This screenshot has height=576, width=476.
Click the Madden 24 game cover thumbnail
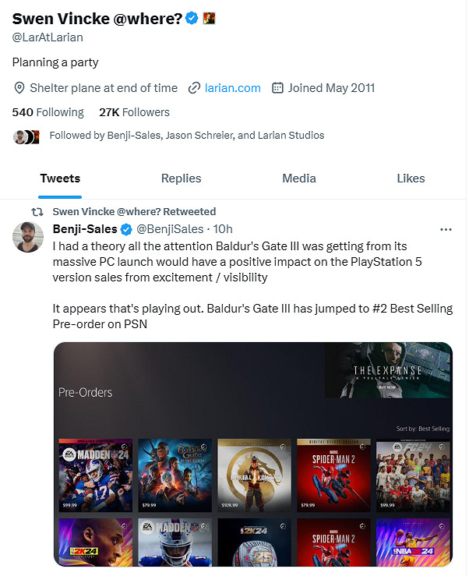96,475
